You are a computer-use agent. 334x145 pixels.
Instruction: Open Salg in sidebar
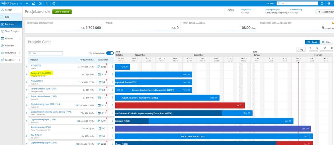[11, 17]
